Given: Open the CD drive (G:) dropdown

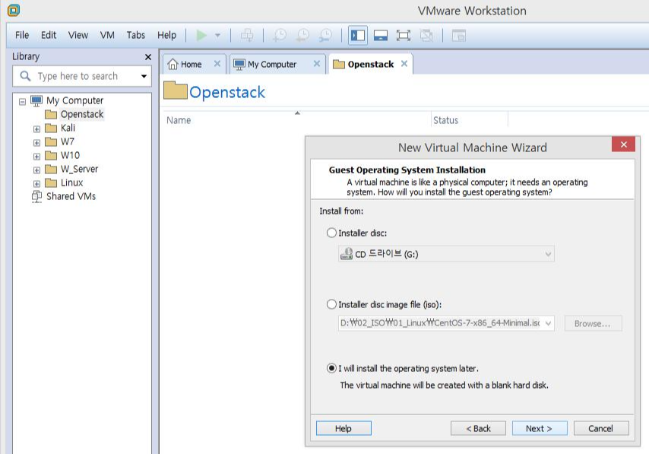Looking at the screenshot, I should pos(549,254).
